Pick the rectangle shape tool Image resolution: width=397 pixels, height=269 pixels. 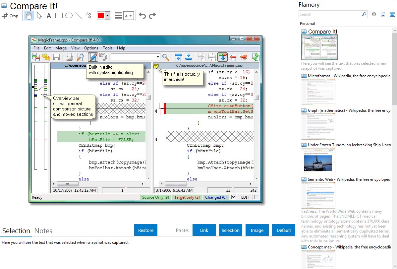coord(59,16)
